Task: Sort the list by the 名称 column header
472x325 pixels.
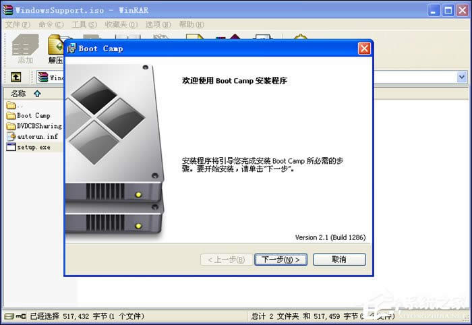Action: pos(18,93)
